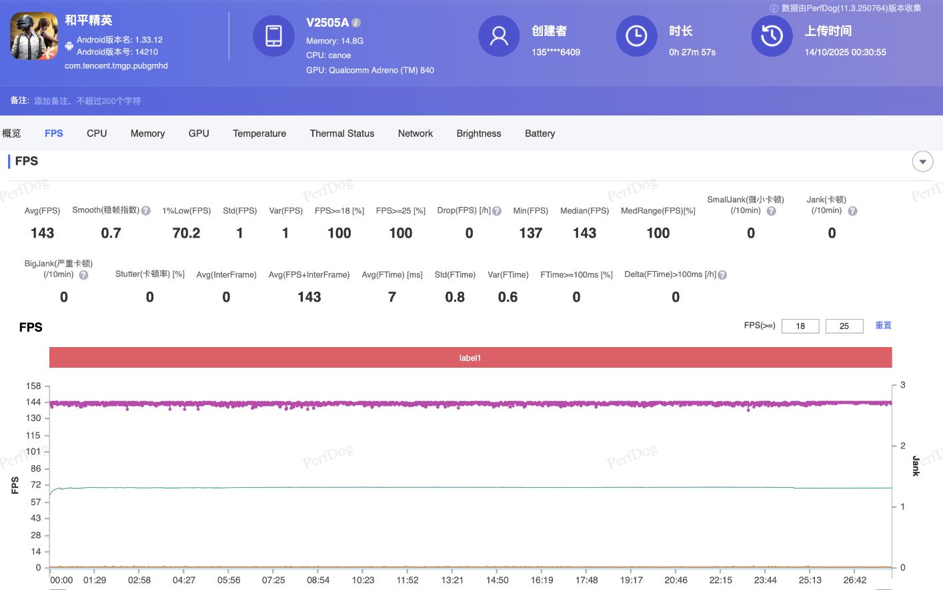Screen dimensions: 943x590
Task: Open the Memory tab
Action: (147, 133)
